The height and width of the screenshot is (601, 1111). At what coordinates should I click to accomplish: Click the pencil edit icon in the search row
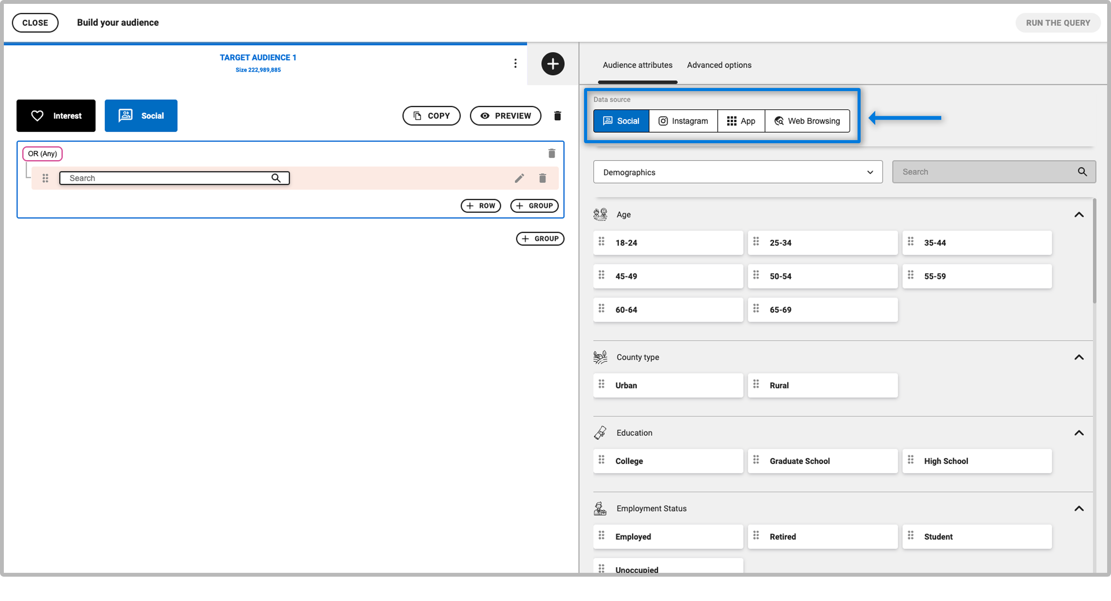[x=519, y=178]
